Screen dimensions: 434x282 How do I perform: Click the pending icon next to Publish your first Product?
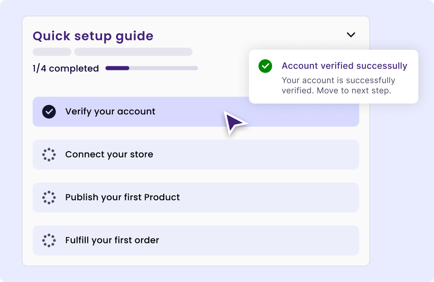pos(49,198)
